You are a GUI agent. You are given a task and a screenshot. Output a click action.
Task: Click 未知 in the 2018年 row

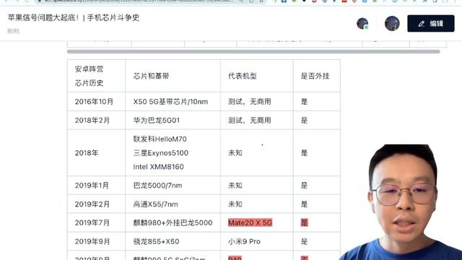tap(235, 153)
